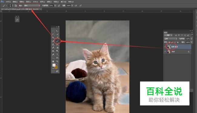Open the Filter menu

[x=49, y=2]
